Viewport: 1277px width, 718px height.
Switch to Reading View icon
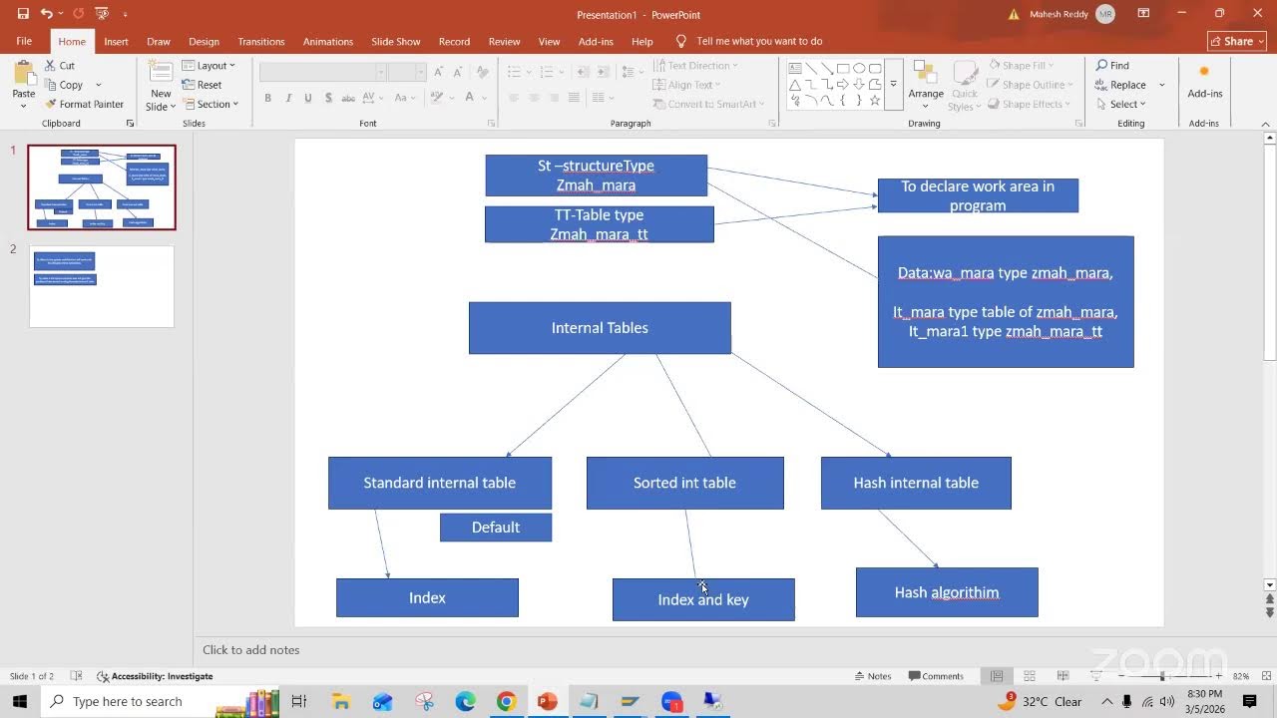click(1063, 676)
